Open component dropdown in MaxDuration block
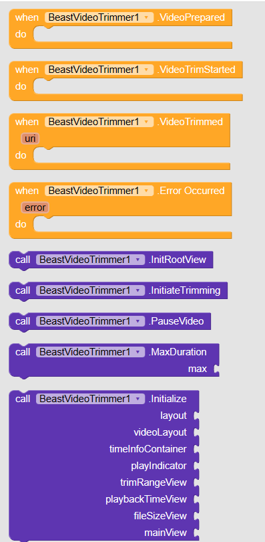Image resolution: width=265 pixels, height=542 pixels. click(x=90, y=352)
